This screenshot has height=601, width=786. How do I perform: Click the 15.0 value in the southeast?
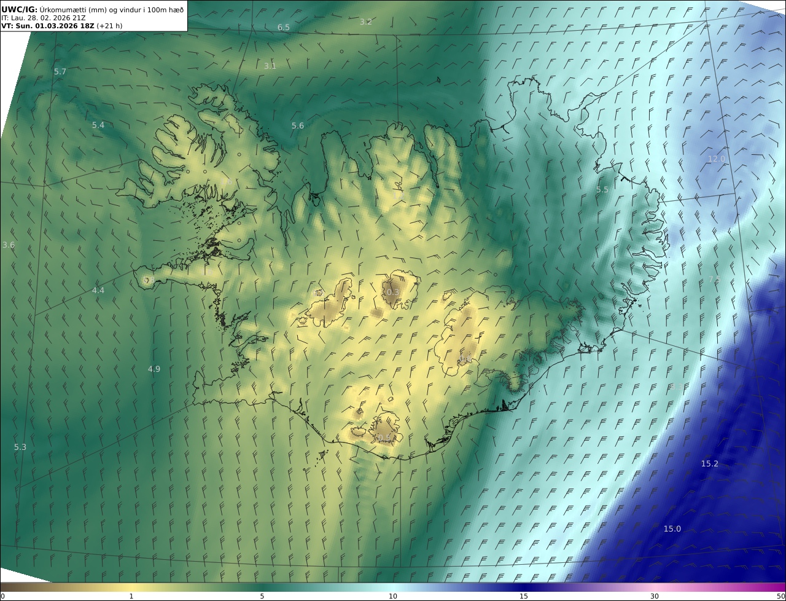click(x=672, y=529)
